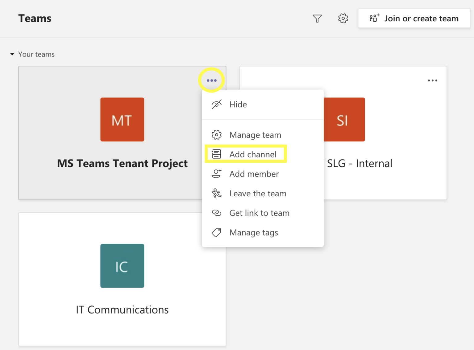Click the Get link to team chain icon
Viewport: 474px width, 350px height.
pos(217,213)
